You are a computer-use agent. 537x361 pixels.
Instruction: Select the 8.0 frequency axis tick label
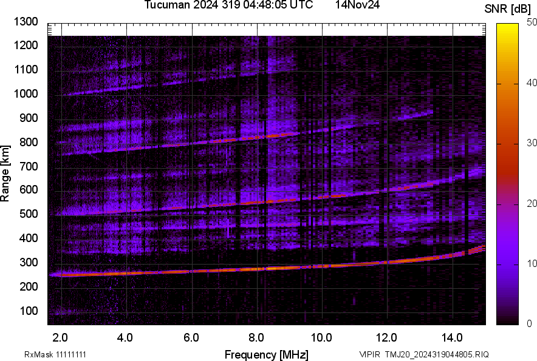[x=256, y=337]
